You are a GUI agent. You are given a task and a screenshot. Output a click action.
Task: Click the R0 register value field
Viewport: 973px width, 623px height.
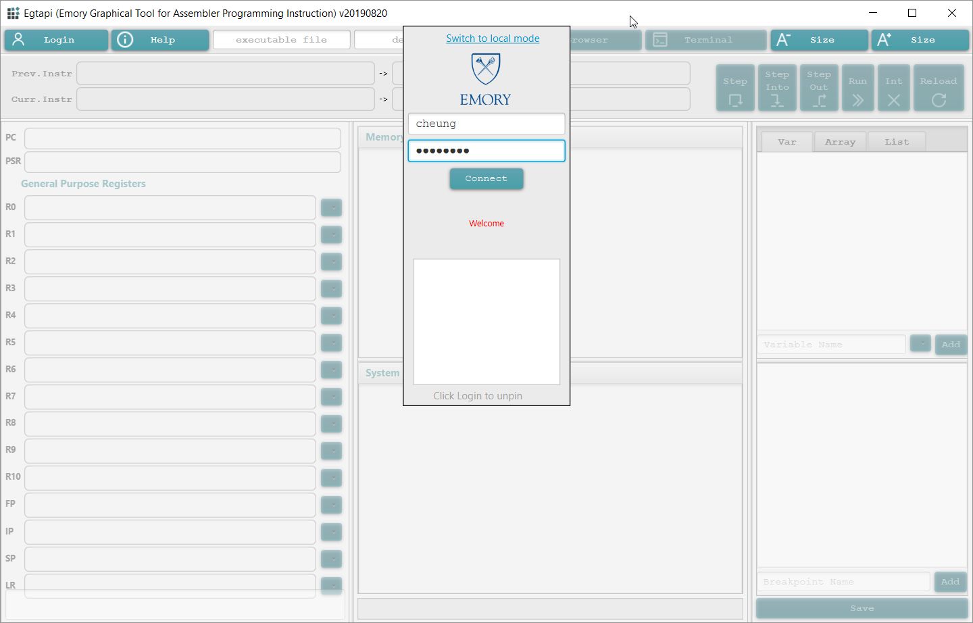click(170, 207)
